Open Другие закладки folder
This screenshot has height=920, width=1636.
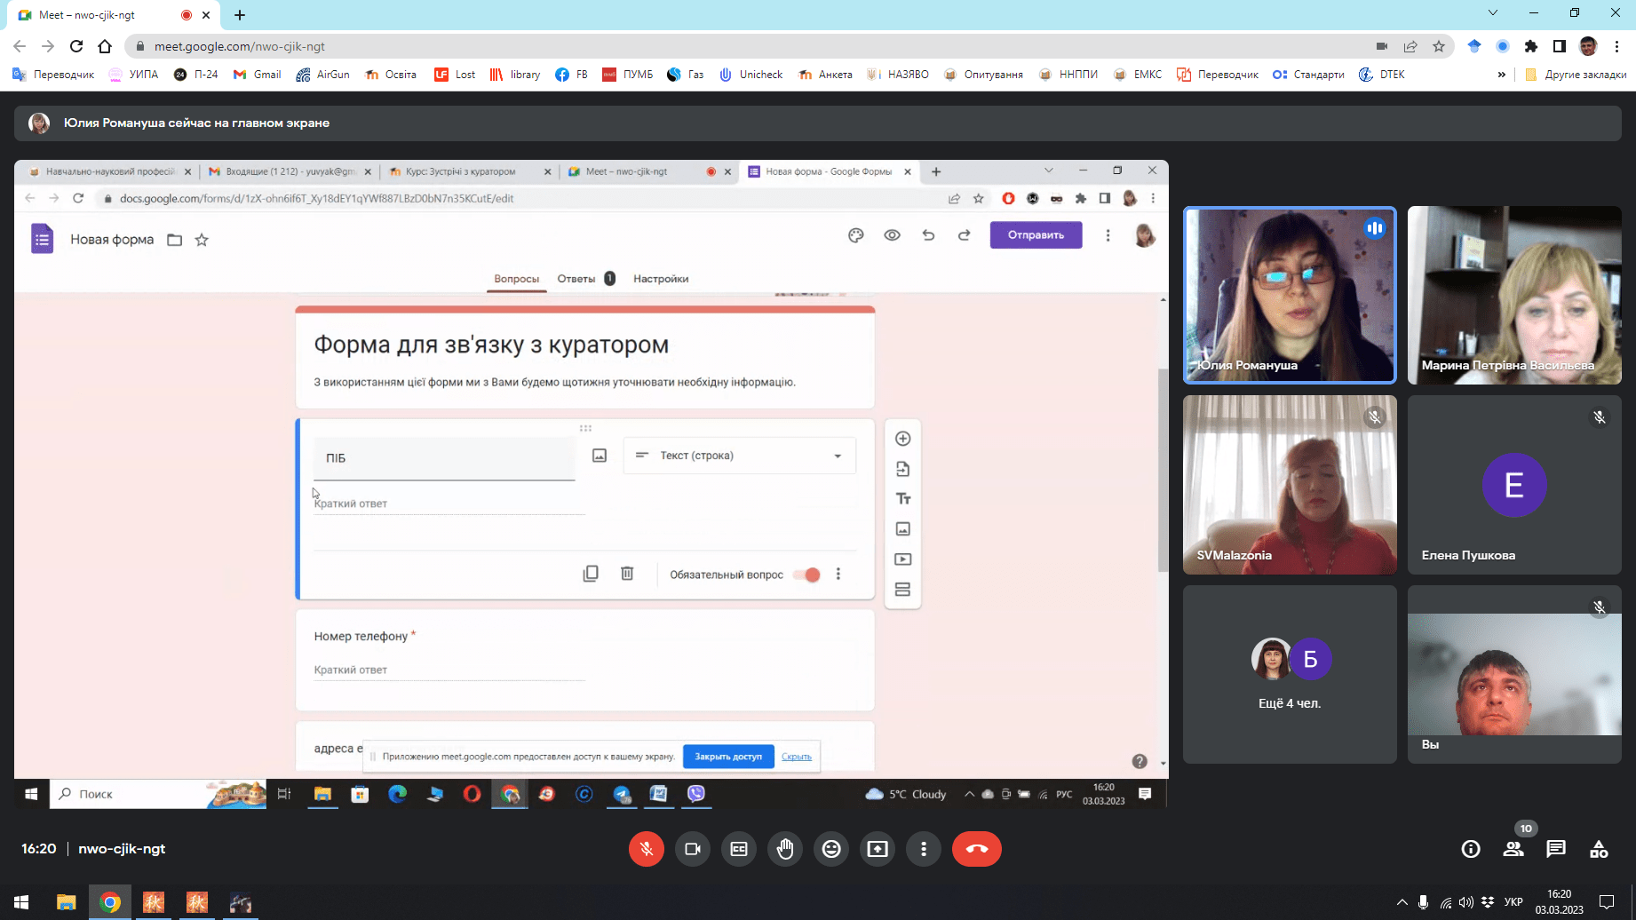1576,75
